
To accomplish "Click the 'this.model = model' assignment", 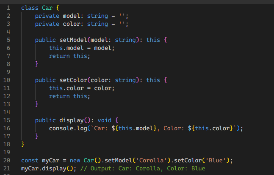I will tap(81, 48).
